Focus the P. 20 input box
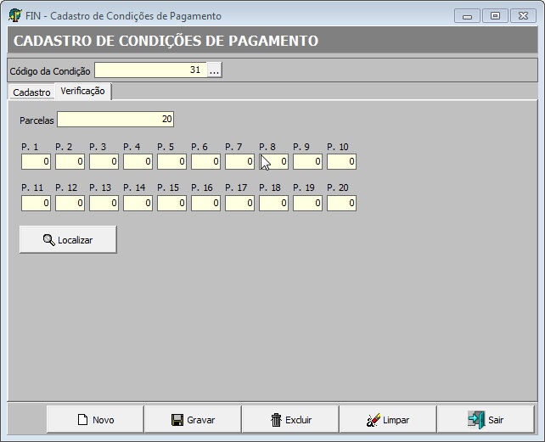The image size is (545, 442). coord(341,203)
